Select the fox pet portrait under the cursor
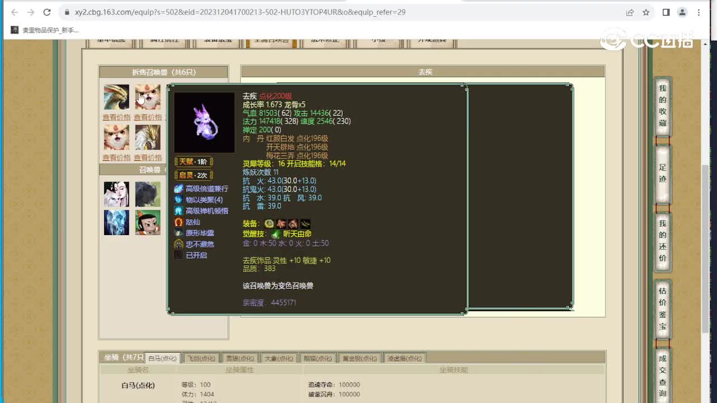 [x=148, y=97]
